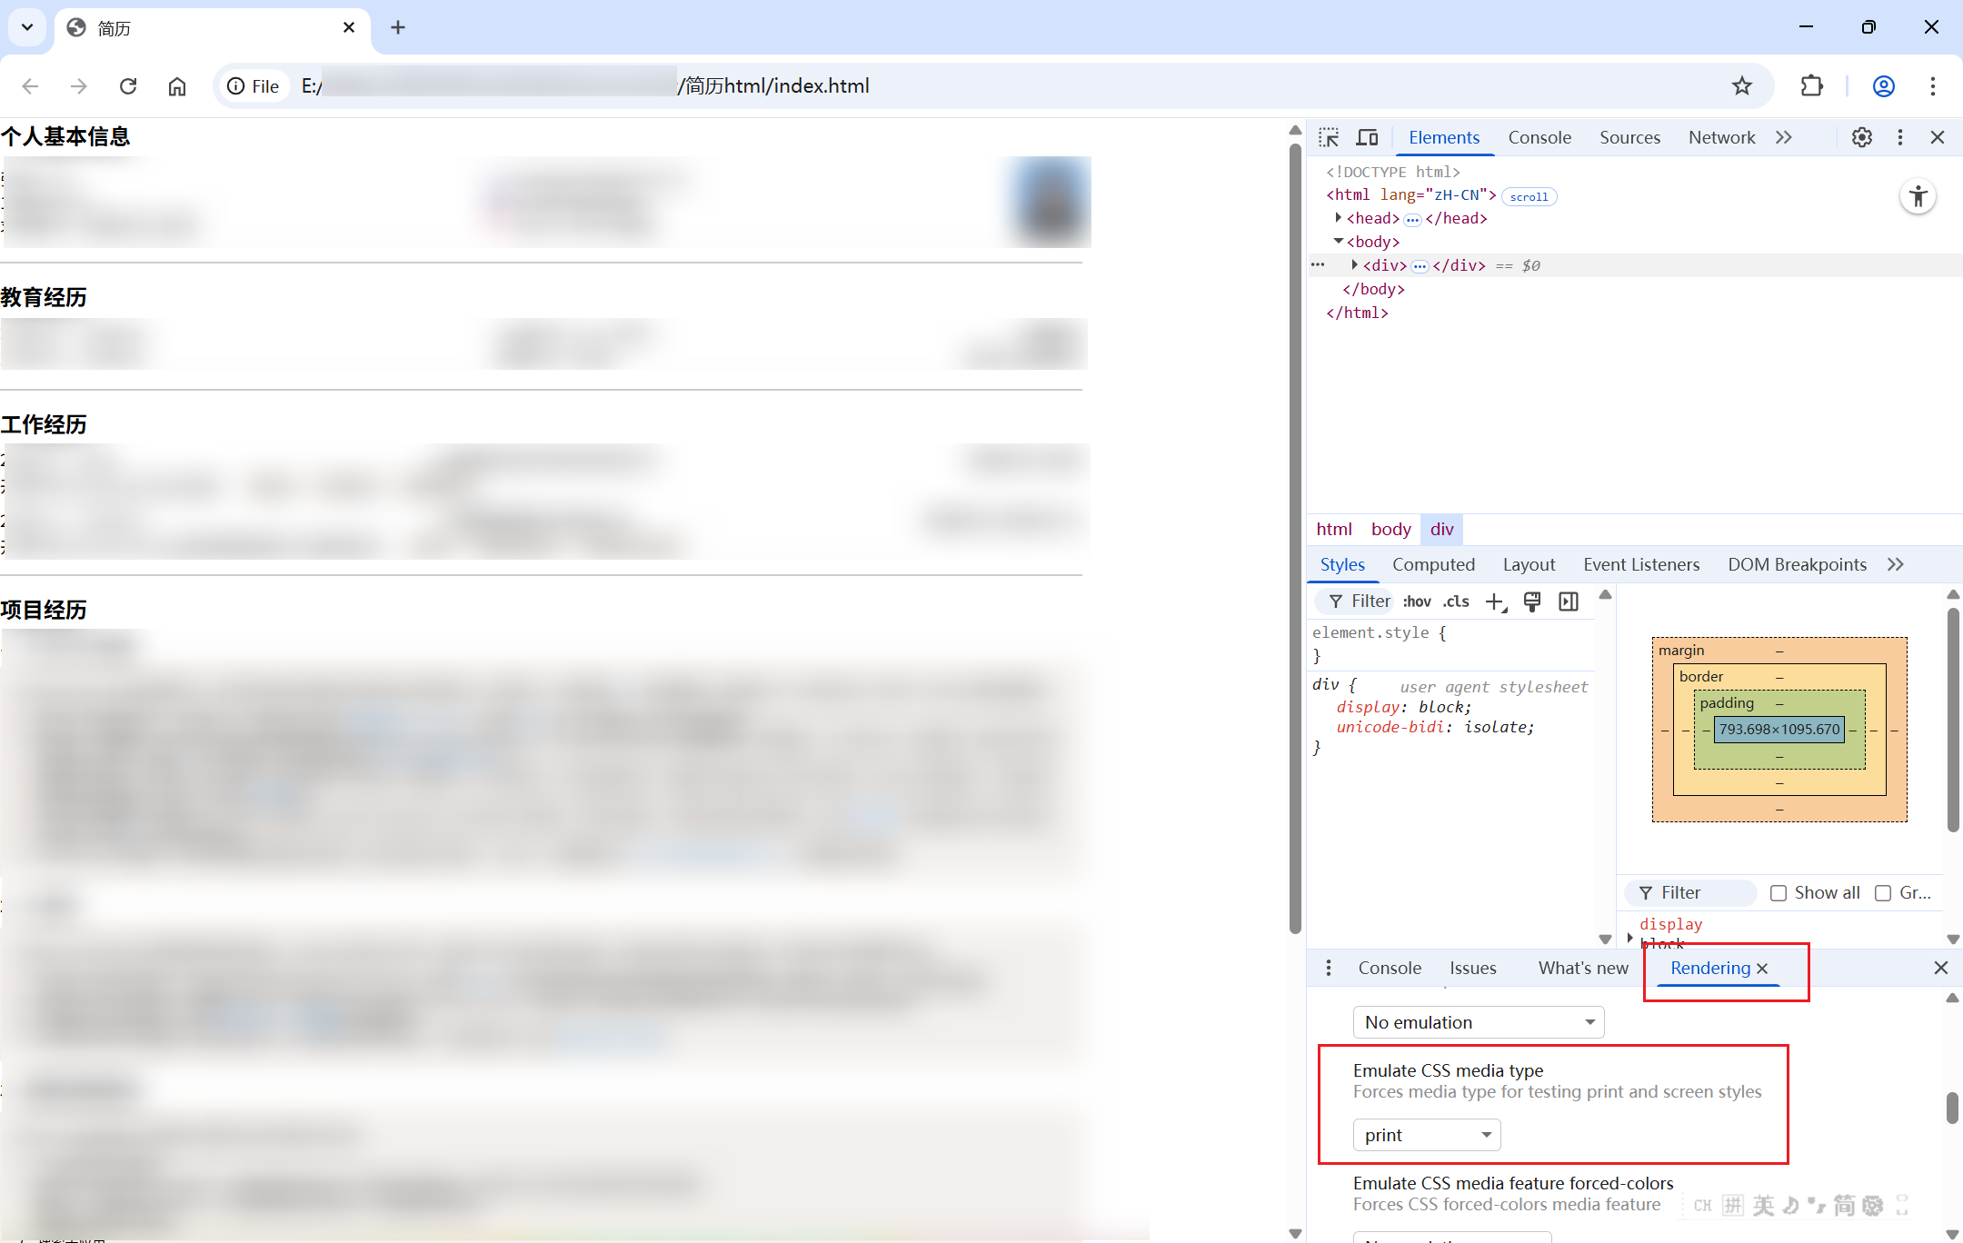Open the Emulate CSS media type dropdown
1963x1243 pixels.
(1425, 1134)
